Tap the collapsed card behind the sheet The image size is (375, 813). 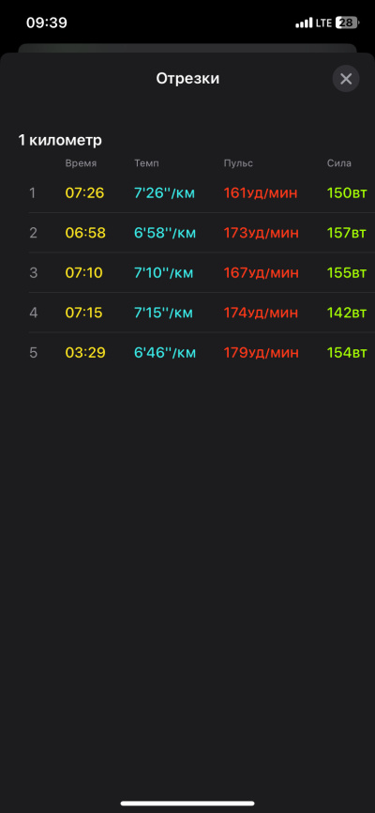(x=187, y=48)
